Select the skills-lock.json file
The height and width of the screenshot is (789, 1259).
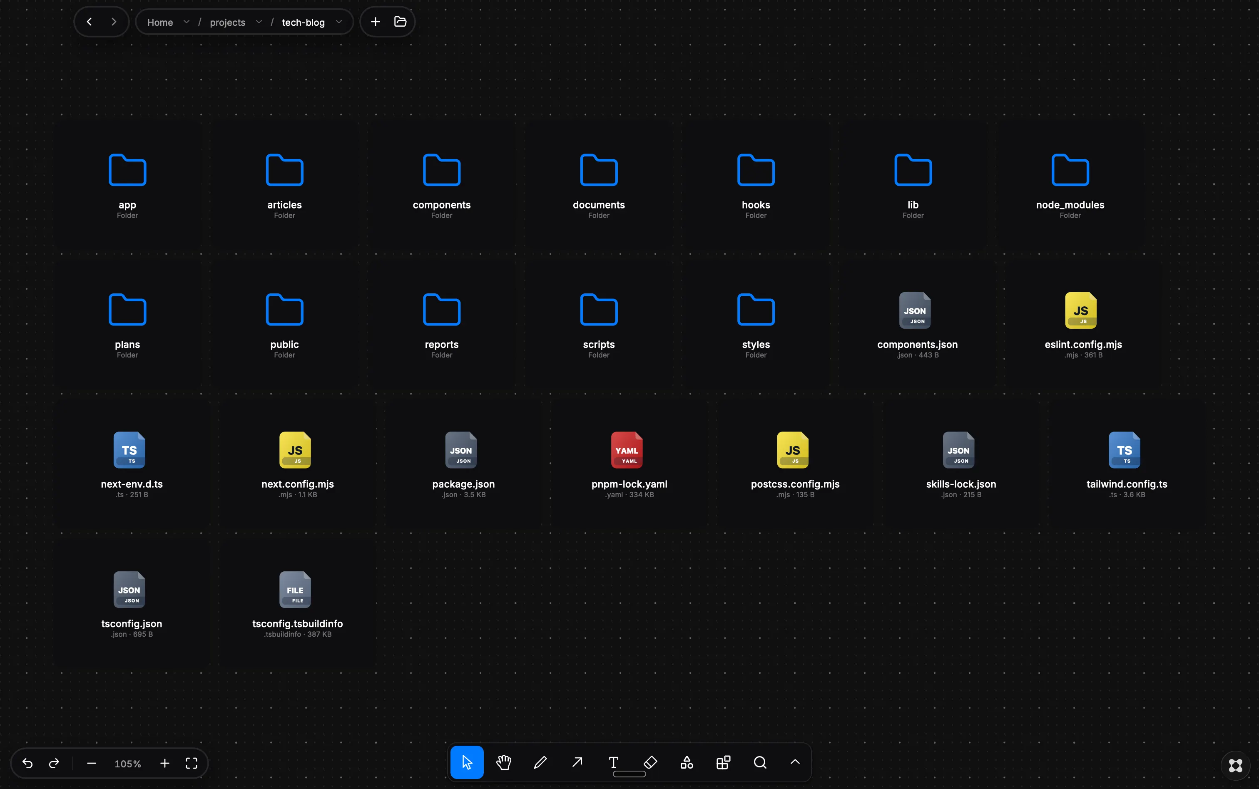(x=961, y=465)
